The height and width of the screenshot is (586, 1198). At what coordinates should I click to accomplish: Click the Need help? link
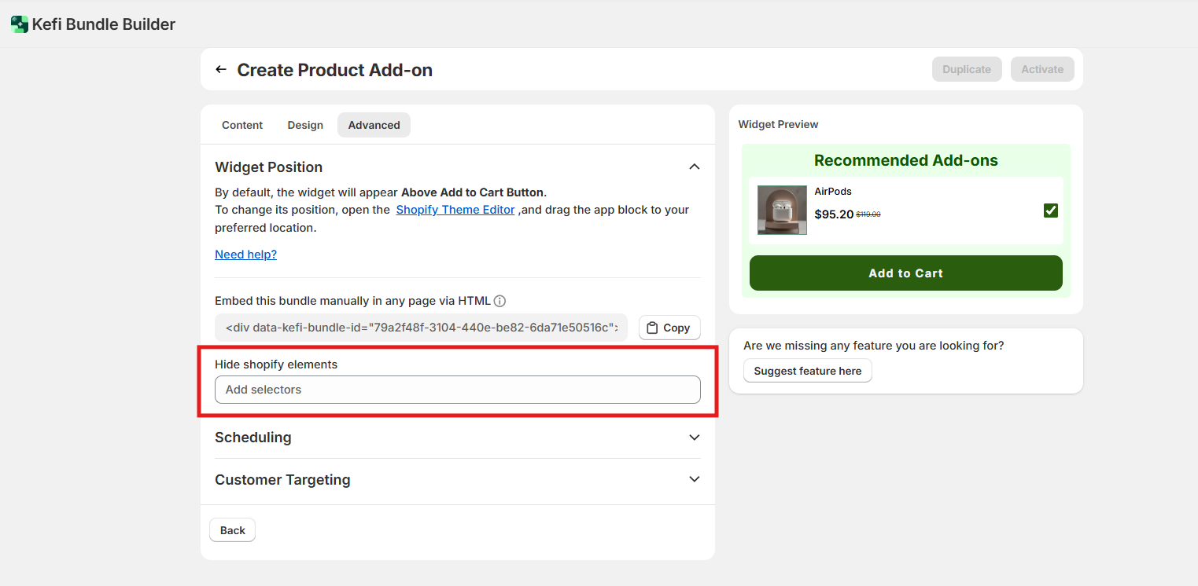[x=245, y=255]
